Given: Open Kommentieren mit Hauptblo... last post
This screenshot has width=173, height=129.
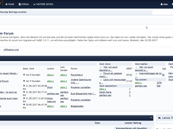Looking at the screenshot, I should (x=133, y=128).
